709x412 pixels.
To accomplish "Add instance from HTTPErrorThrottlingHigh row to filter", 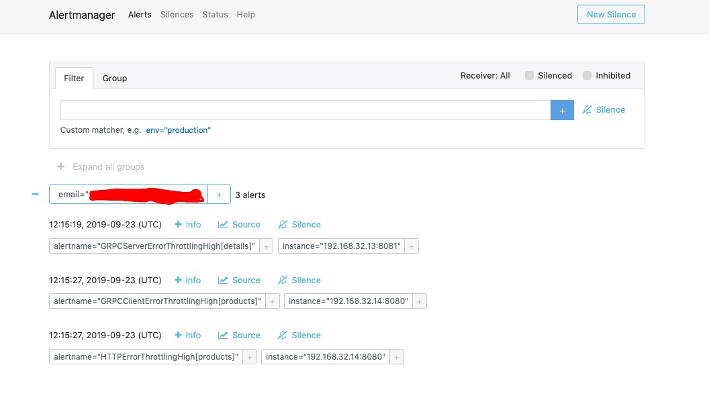I will pyautogui.click(x=397, y=357).
